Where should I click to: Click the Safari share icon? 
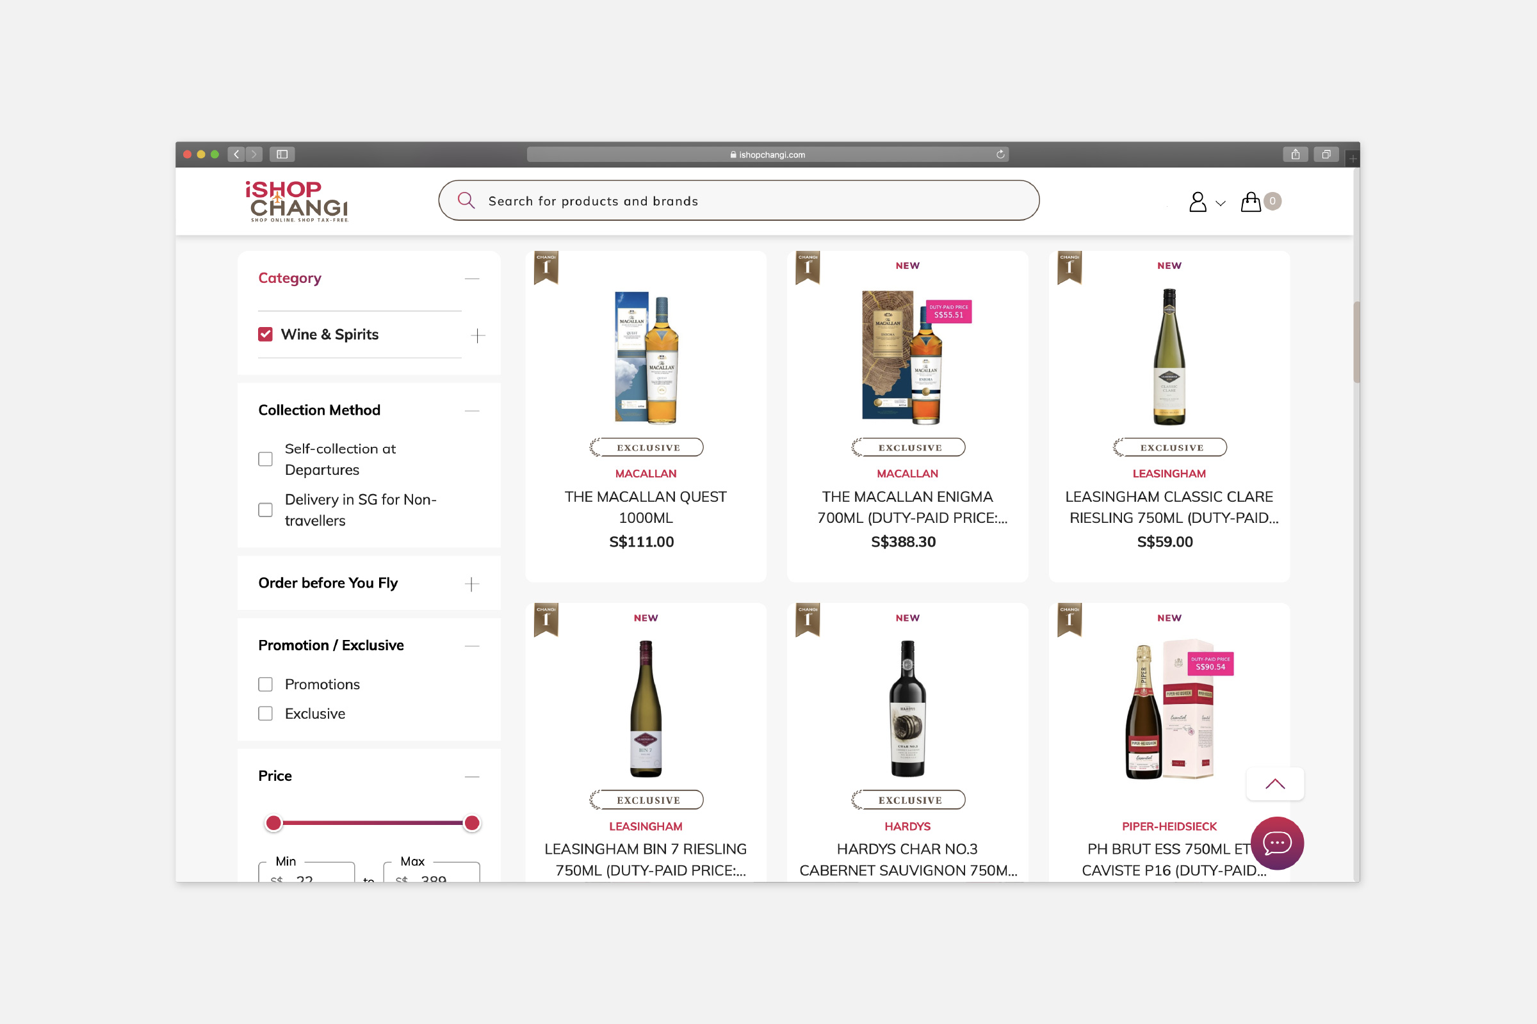1294,154
